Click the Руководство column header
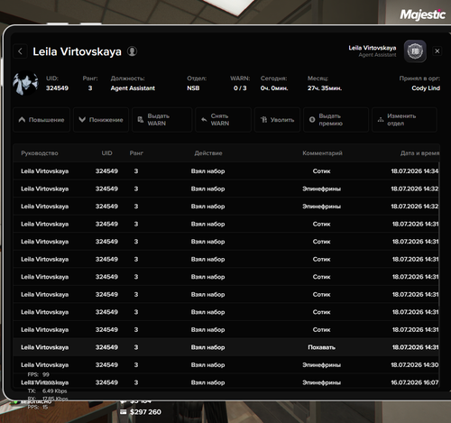 coord(40,153)
